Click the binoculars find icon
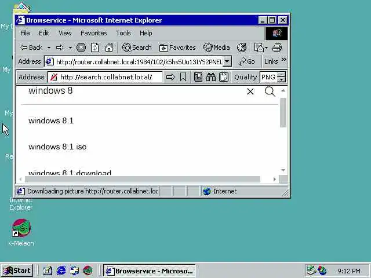This screenshot has height=278, width=371. (211, 77)
